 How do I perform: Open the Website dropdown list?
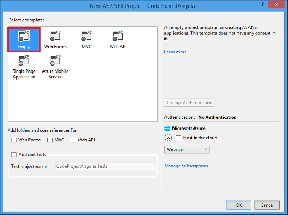pos(187,149)
